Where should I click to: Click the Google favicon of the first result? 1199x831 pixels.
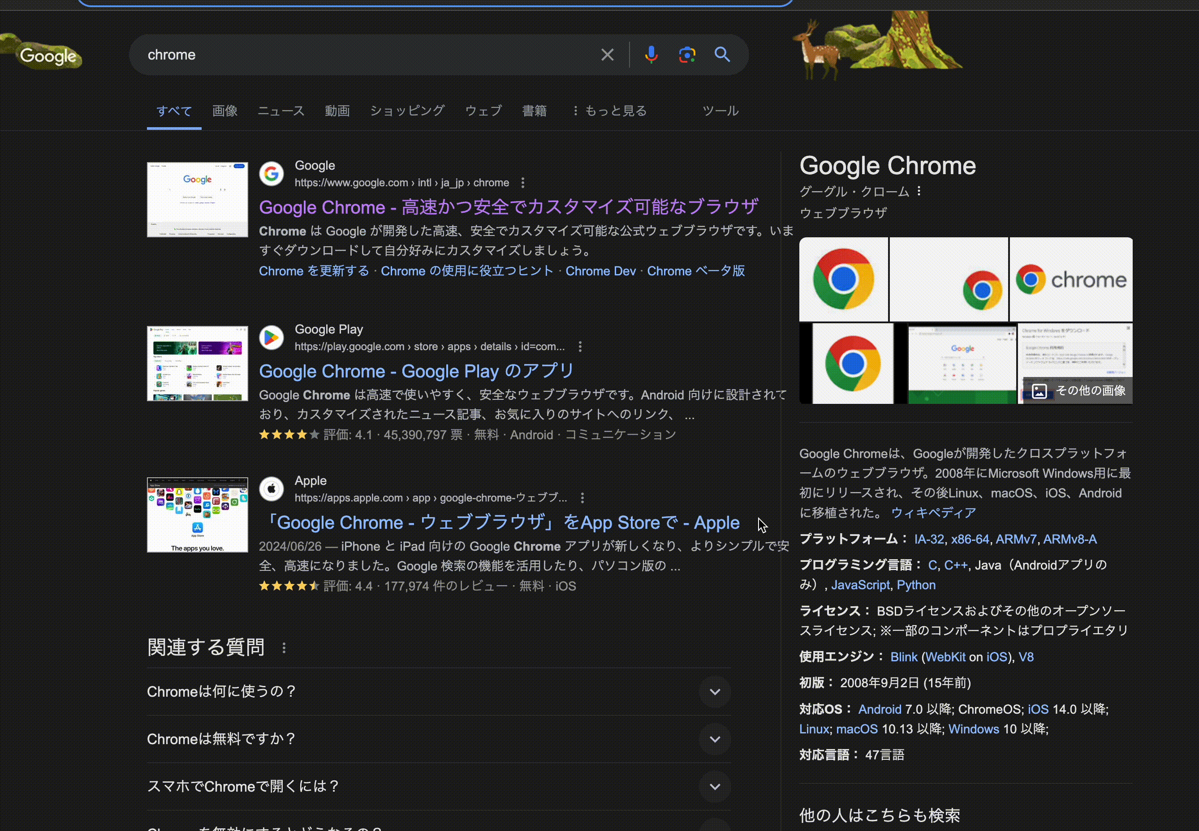tap(272, 174)
